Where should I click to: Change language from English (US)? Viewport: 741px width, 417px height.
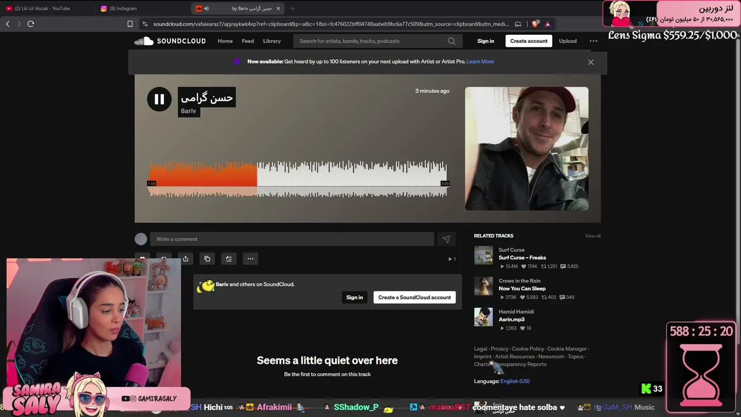tap(515, 381)
